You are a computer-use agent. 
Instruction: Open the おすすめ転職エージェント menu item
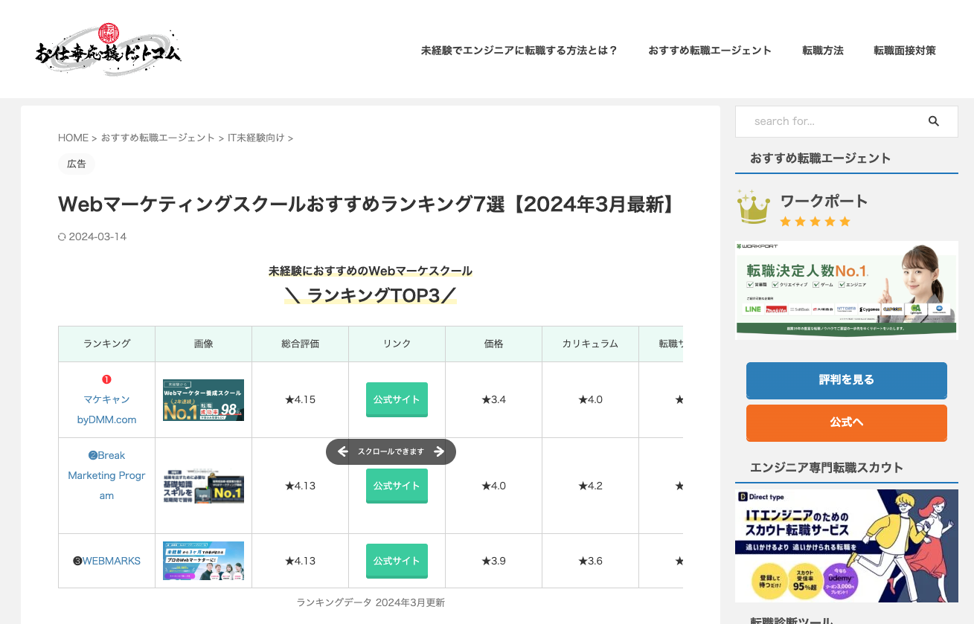tap(709, 51)
